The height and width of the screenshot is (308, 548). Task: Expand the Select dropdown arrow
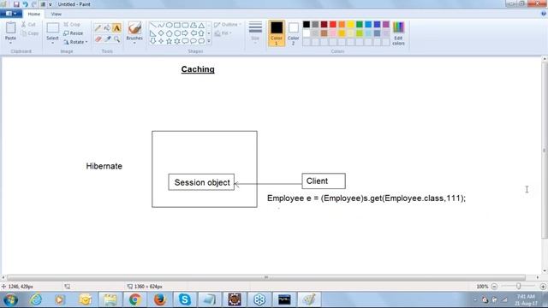52,43
